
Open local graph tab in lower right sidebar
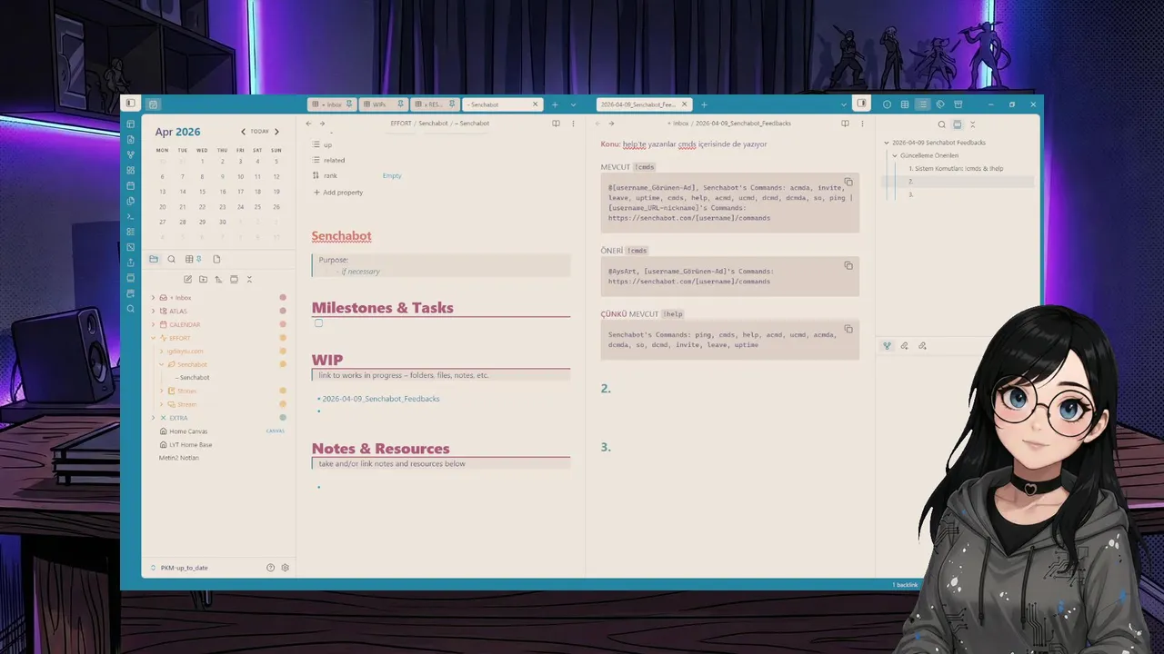(x=888, y=346)
